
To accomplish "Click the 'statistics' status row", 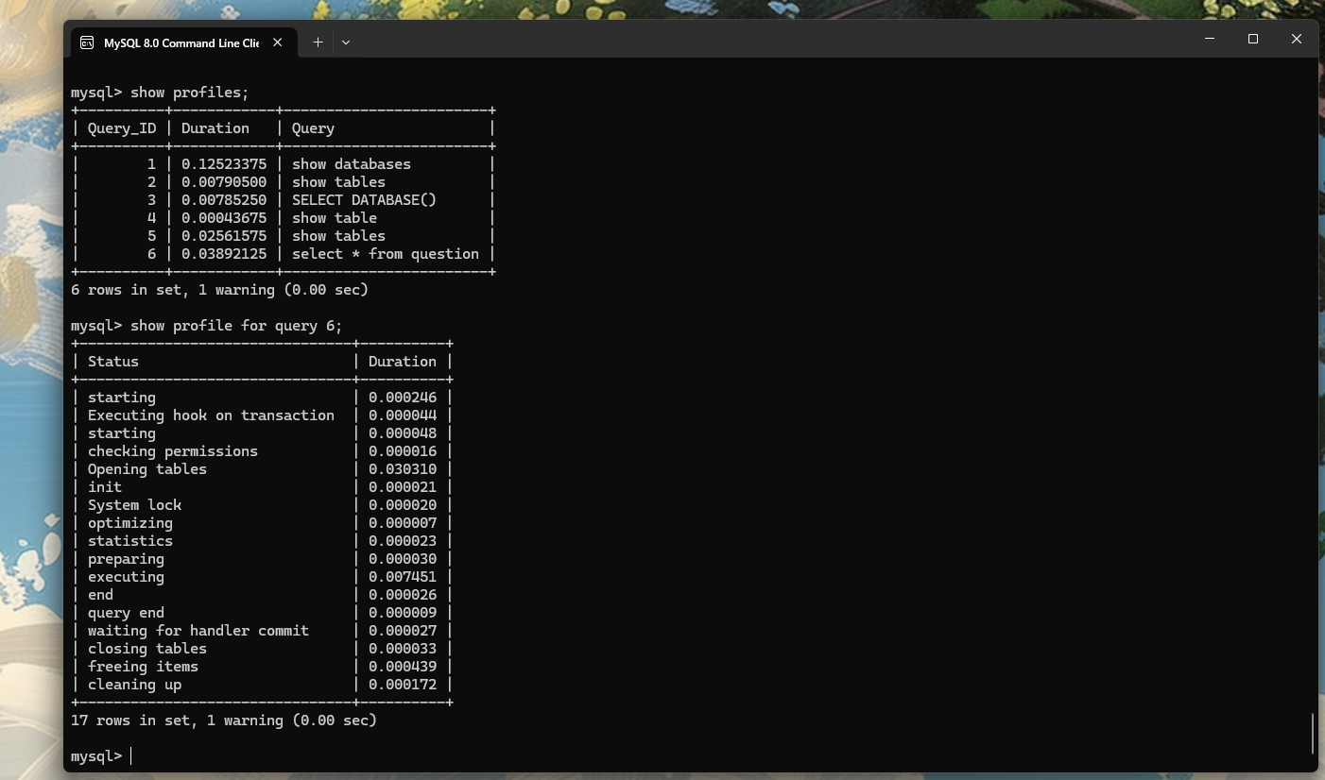I will point(130,541).
